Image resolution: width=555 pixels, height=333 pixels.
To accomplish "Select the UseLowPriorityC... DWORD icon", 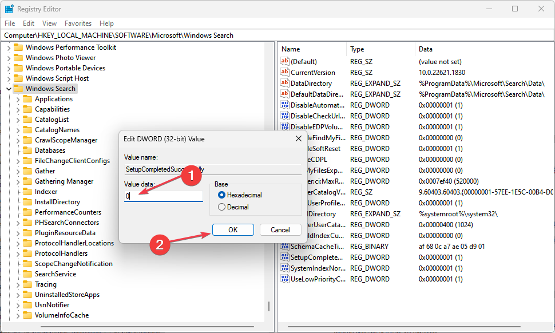I will point(284,279).
